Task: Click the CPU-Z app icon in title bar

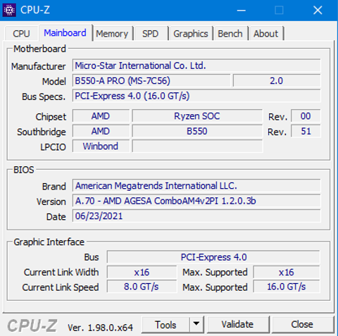Action: (9, 10)
